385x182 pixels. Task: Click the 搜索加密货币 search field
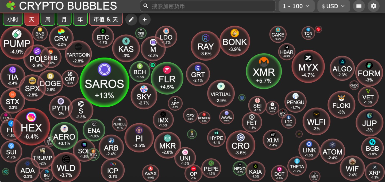click(x=207, y=6)
